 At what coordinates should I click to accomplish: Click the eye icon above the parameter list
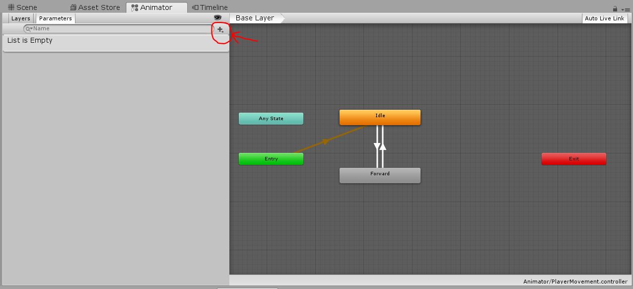coord(217,17)
